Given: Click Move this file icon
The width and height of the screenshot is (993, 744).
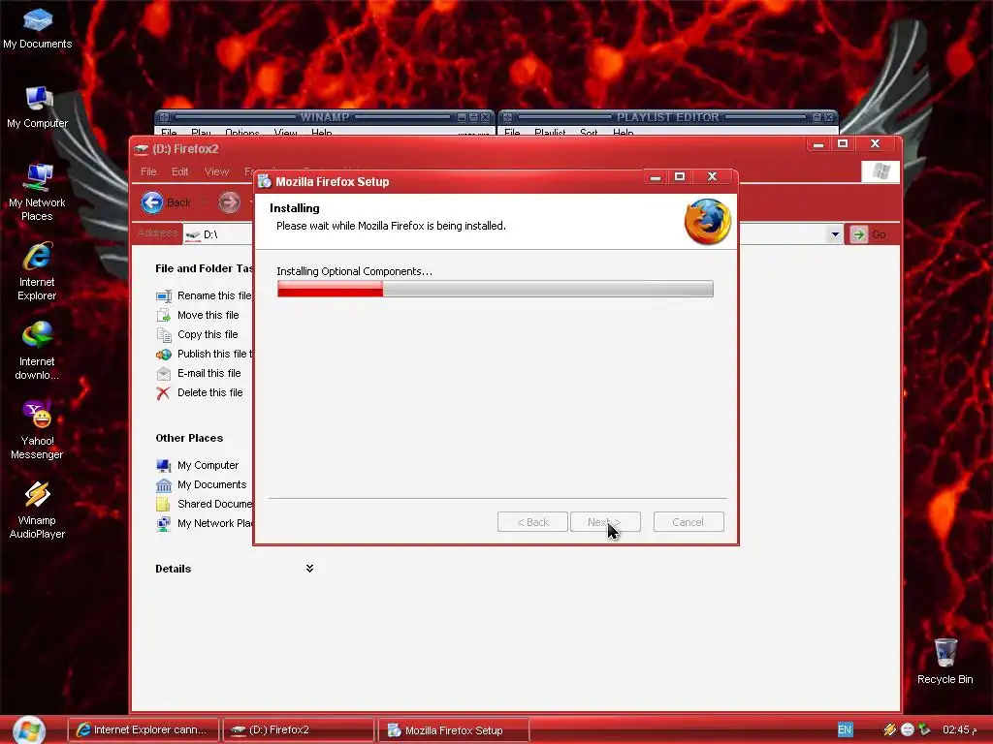Looking at the screenshot, I should pos(163,315).
